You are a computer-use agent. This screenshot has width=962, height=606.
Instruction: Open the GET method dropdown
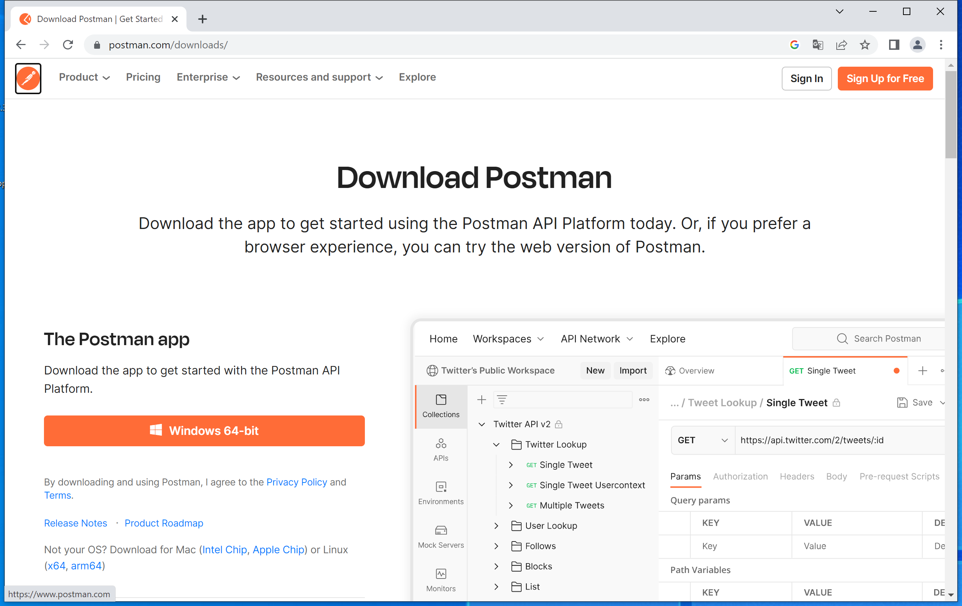pos(702,440)
